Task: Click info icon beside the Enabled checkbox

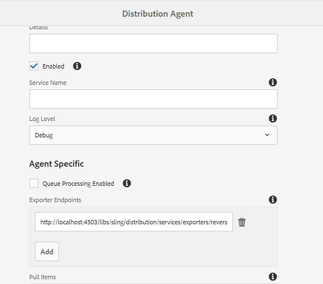Action: (77, 66)
